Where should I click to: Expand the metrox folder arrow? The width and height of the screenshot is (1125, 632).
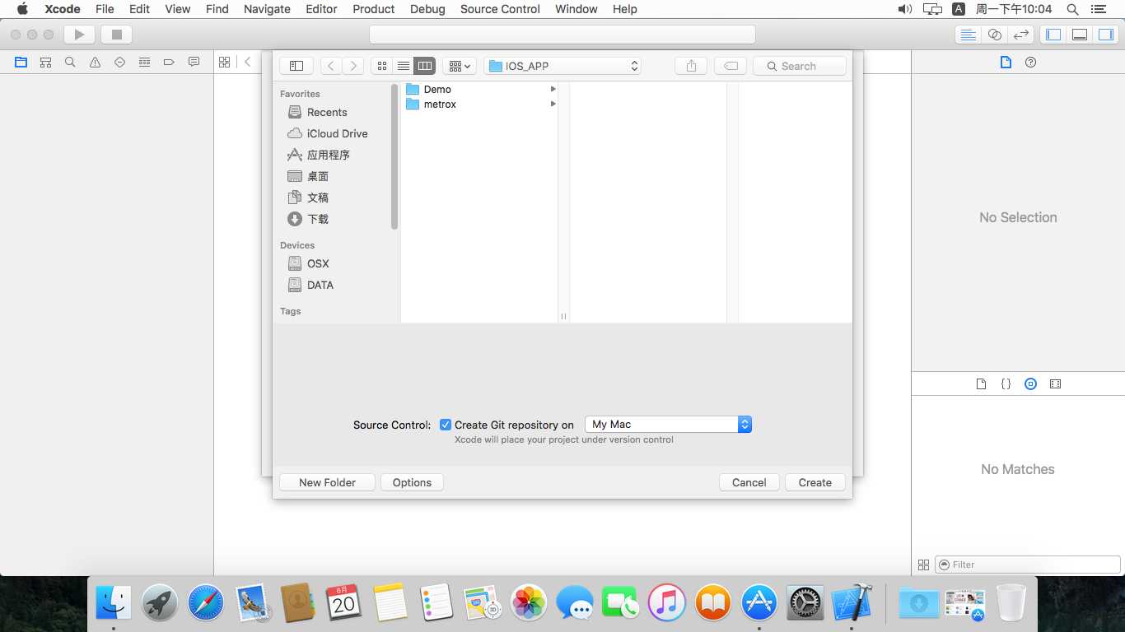pyautogui.click(x=553, y=105)
